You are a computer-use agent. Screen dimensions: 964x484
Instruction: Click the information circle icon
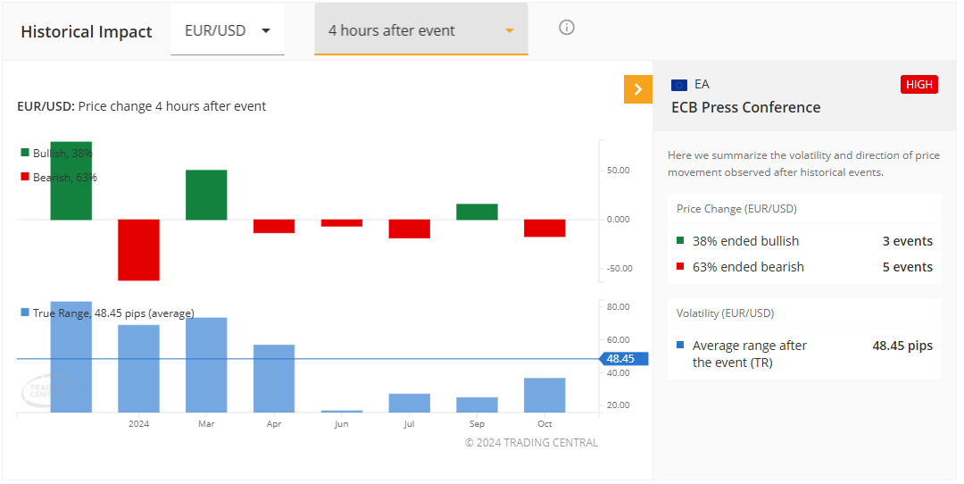tap(567, 28)
